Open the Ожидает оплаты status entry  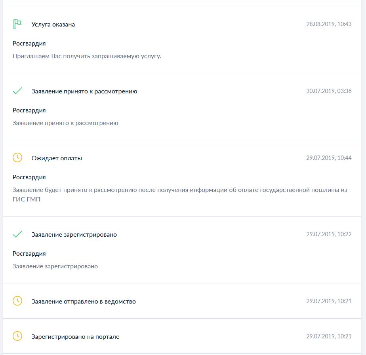point(57,158)
